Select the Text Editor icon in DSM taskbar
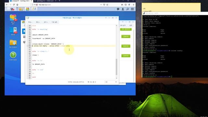 tap(34, 9)
